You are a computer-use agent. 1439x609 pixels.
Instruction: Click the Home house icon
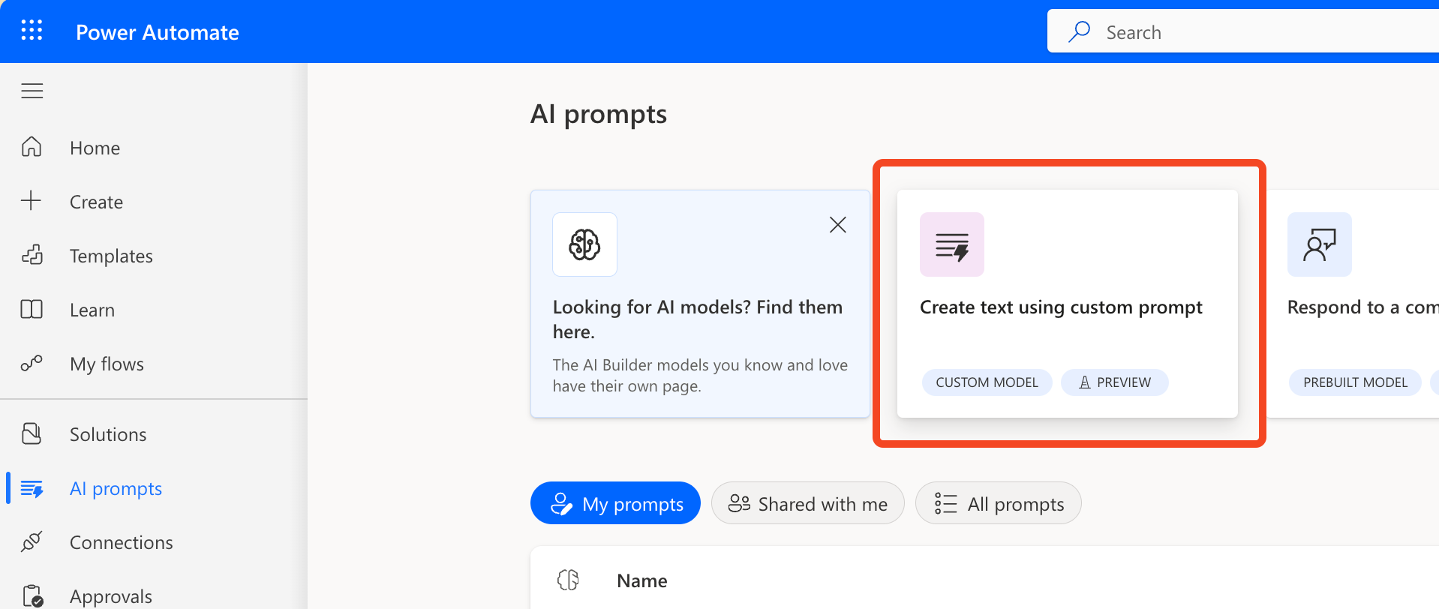click(x=32, y=147)
